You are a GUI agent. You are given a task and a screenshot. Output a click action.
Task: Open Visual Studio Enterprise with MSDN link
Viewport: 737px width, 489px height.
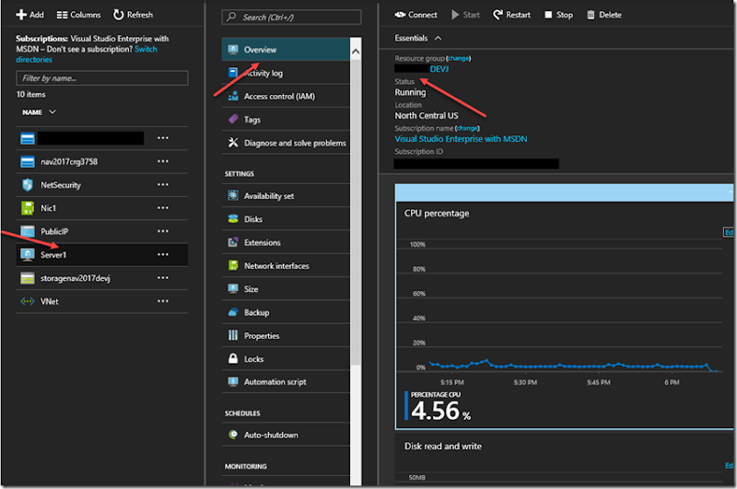pyautogui.click(x=461, y=138)
